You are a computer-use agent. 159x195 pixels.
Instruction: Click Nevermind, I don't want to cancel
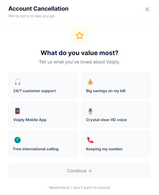pos(80,188)
